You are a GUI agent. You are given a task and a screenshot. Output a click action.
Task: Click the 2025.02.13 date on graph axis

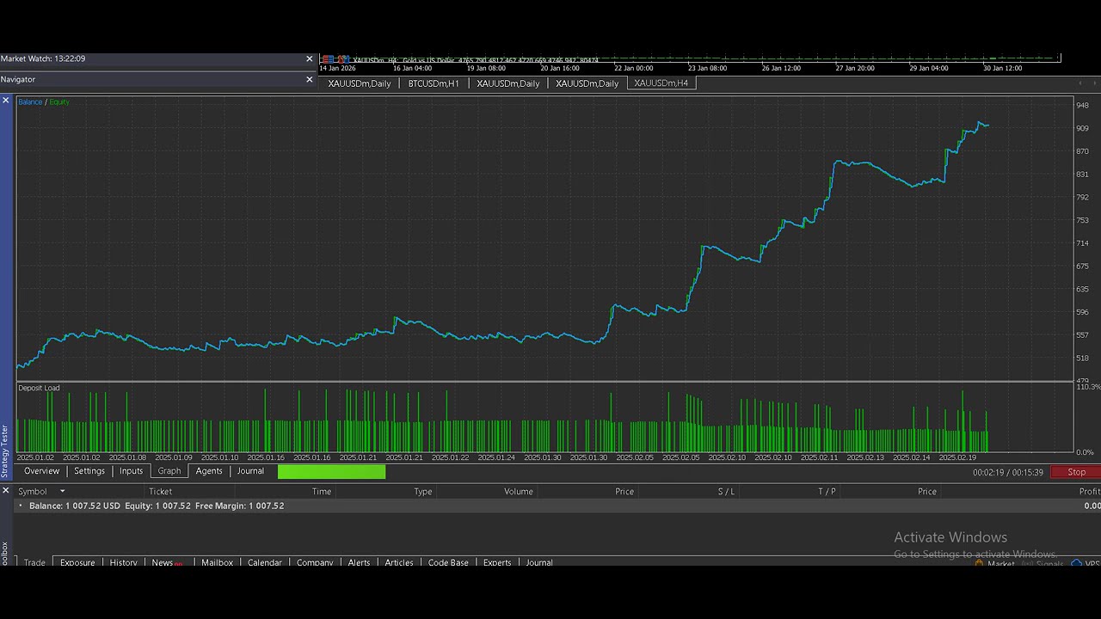pos(865,457)
